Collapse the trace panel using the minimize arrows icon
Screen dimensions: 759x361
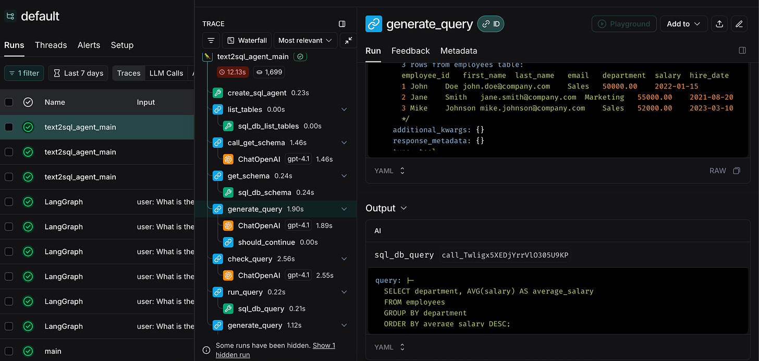(348, 41)
